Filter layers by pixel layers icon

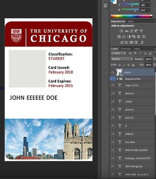[x=130, y=53]
